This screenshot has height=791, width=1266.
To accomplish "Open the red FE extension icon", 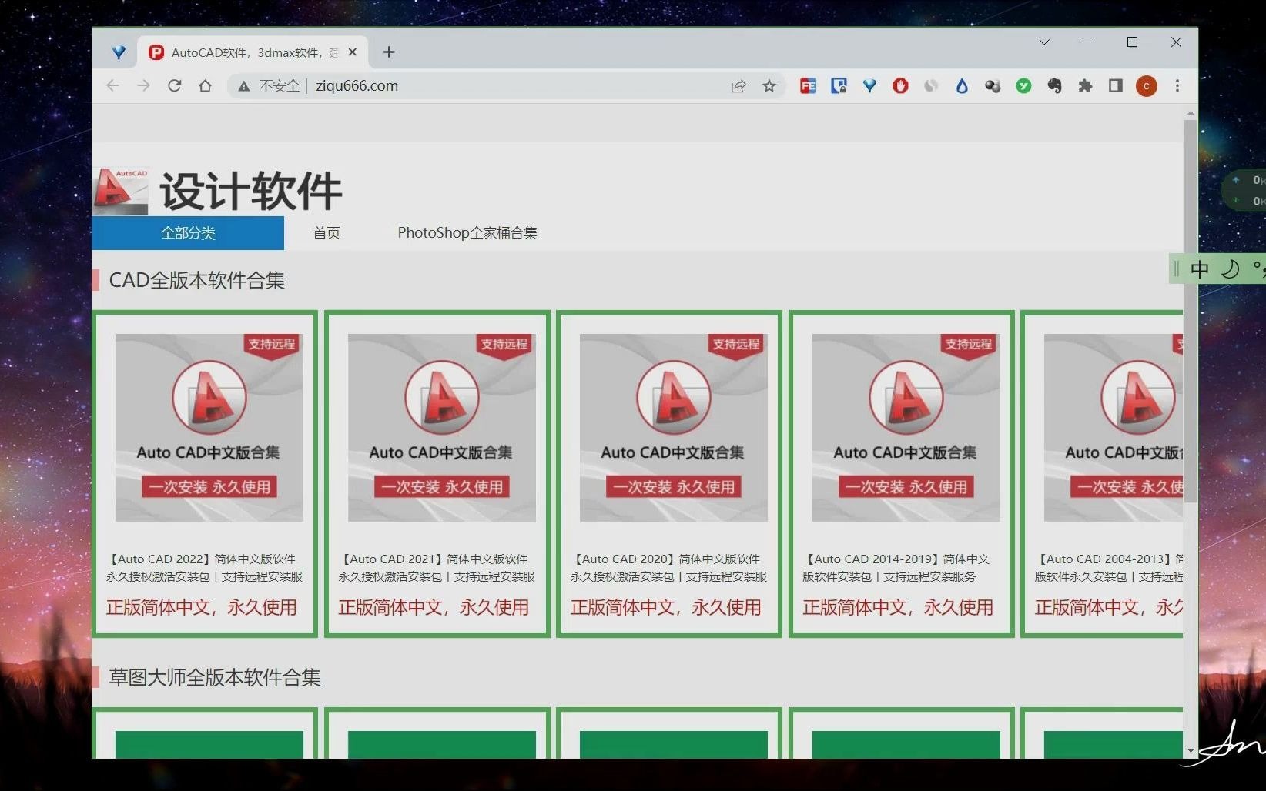I will [x=808, y=86].
